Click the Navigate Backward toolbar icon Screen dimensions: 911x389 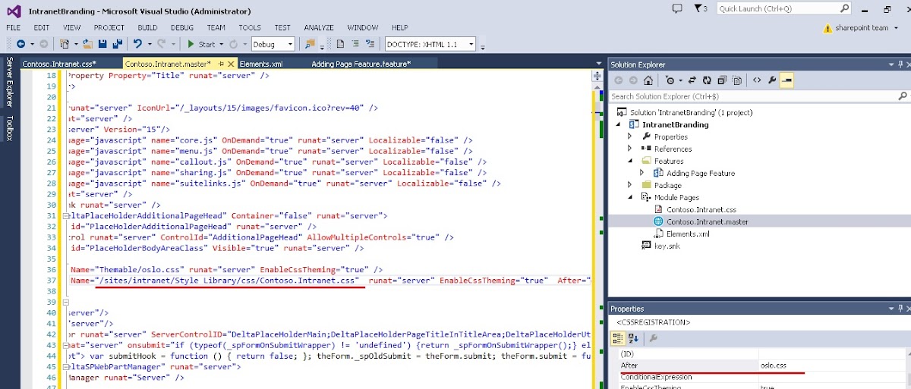(20, 45)
